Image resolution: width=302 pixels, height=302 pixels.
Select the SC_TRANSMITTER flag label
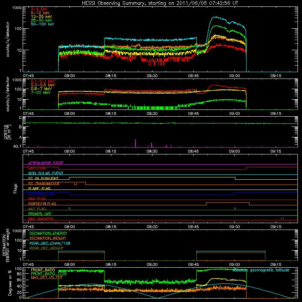(43, 183)
